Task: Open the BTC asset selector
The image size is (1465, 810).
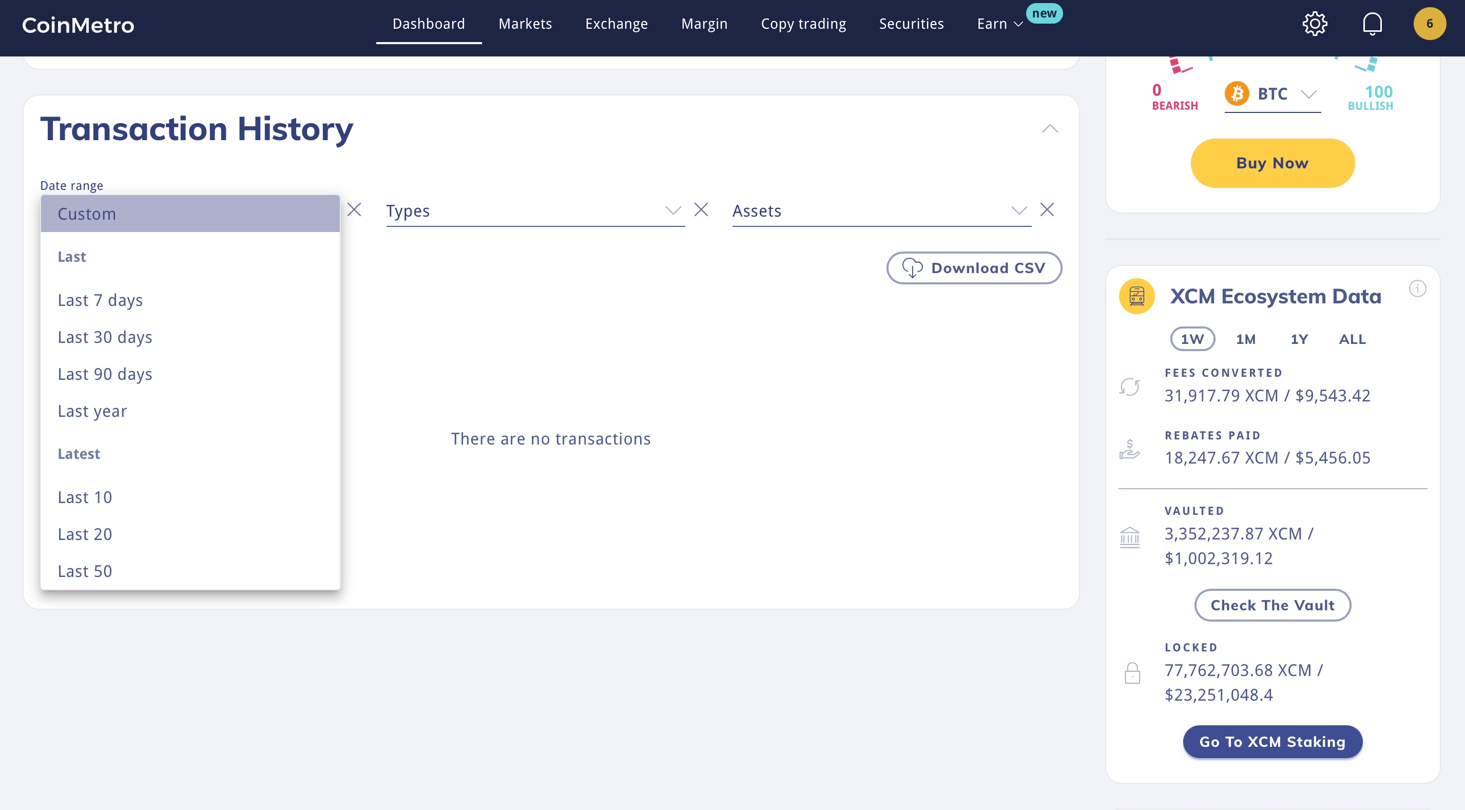Action: (x=1272, y=94)
